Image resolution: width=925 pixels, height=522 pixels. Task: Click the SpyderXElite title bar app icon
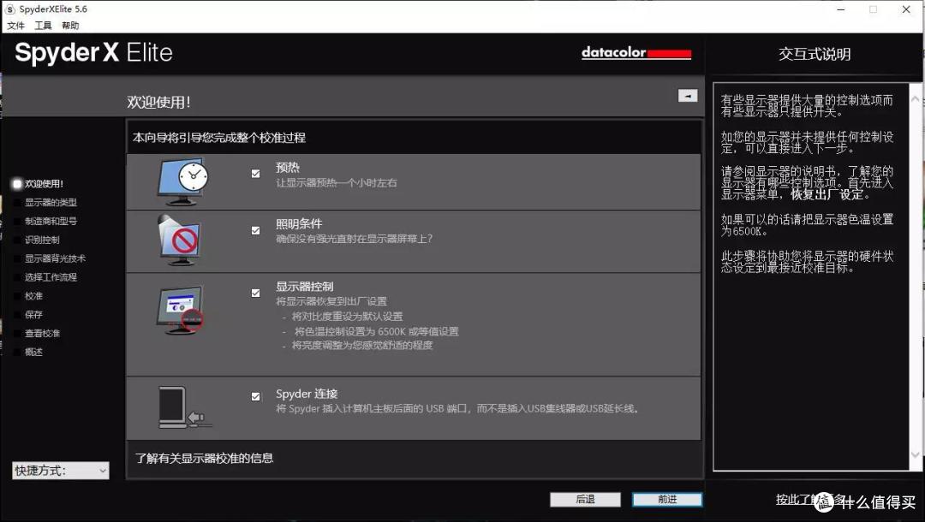coord(10,9)
